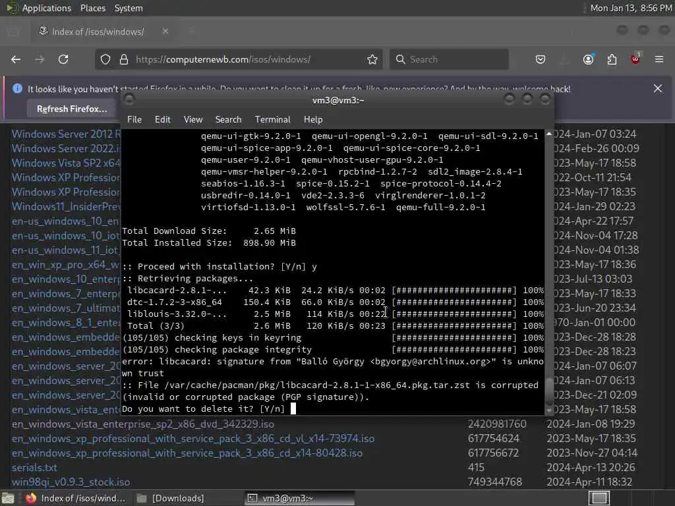675x506 pixels.
Task: Open Windows11_InsiderPrev link
Action: click(67, 206)
